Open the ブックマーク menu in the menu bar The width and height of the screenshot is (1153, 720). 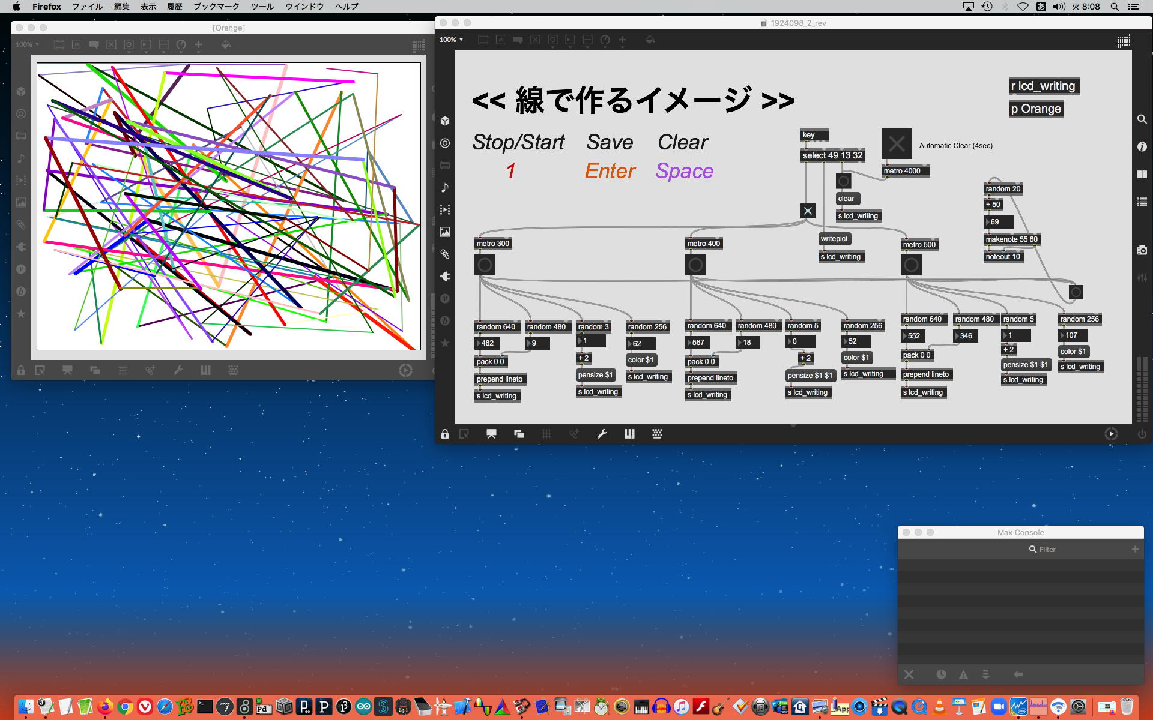(x=216, y=7)
